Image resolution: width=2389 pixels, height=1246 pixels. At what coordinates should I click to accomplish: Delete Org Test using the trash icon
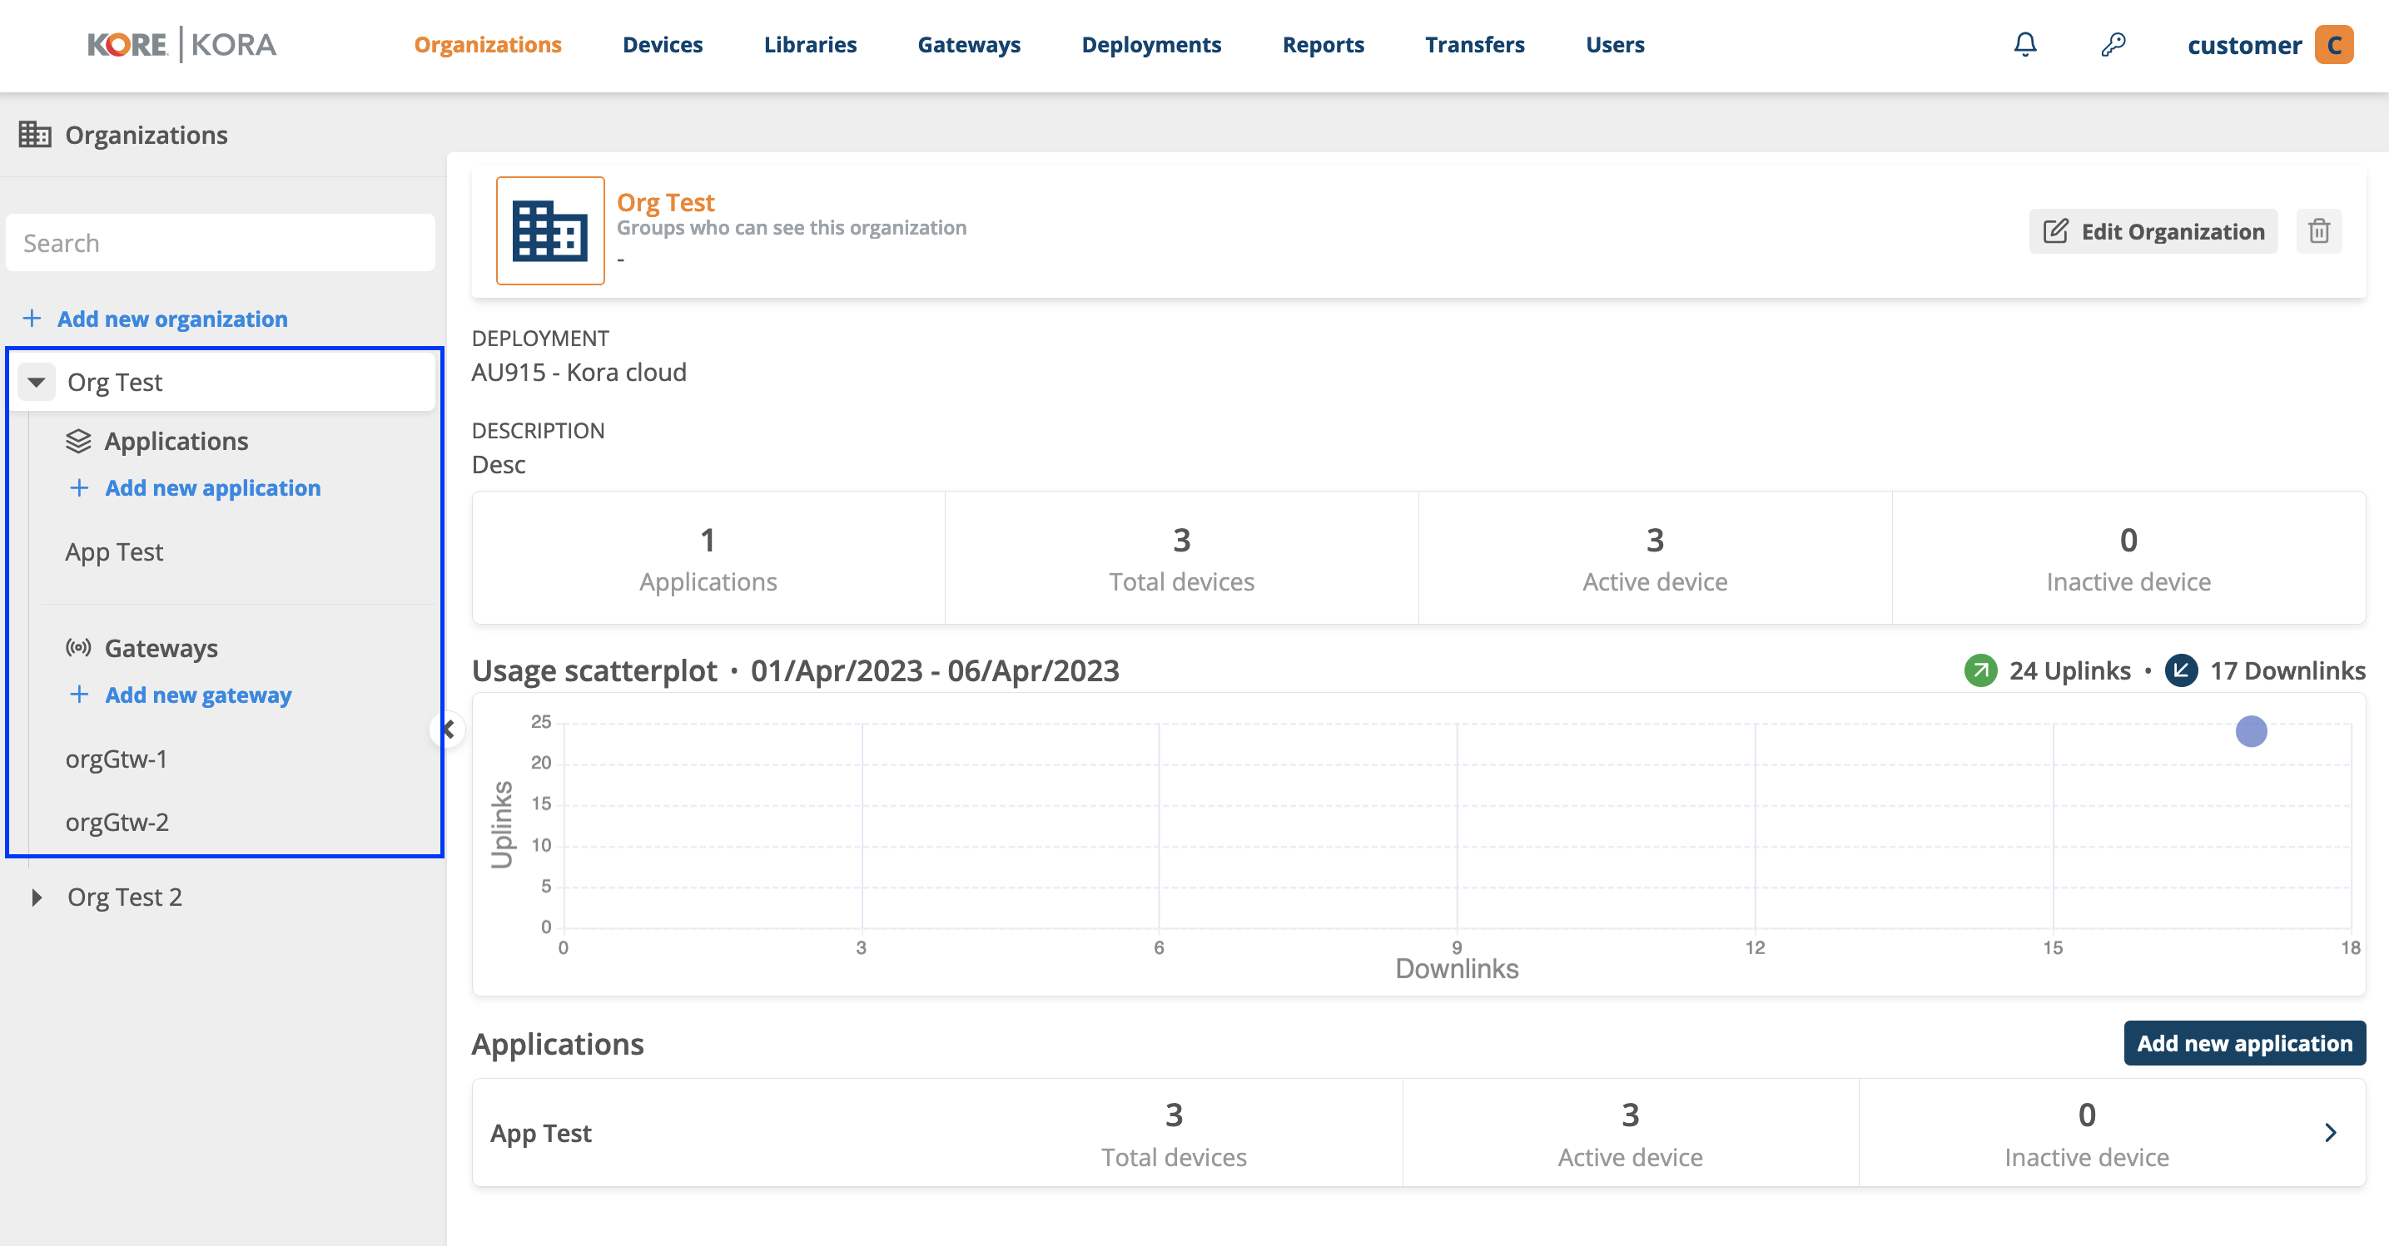tap(2319, 231)
